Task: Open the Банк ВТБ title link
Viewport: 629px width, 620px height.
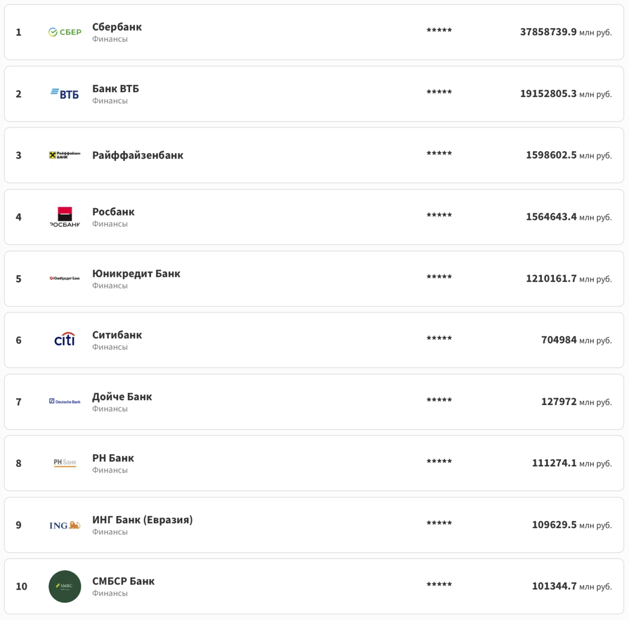Action: pos(116,89)
